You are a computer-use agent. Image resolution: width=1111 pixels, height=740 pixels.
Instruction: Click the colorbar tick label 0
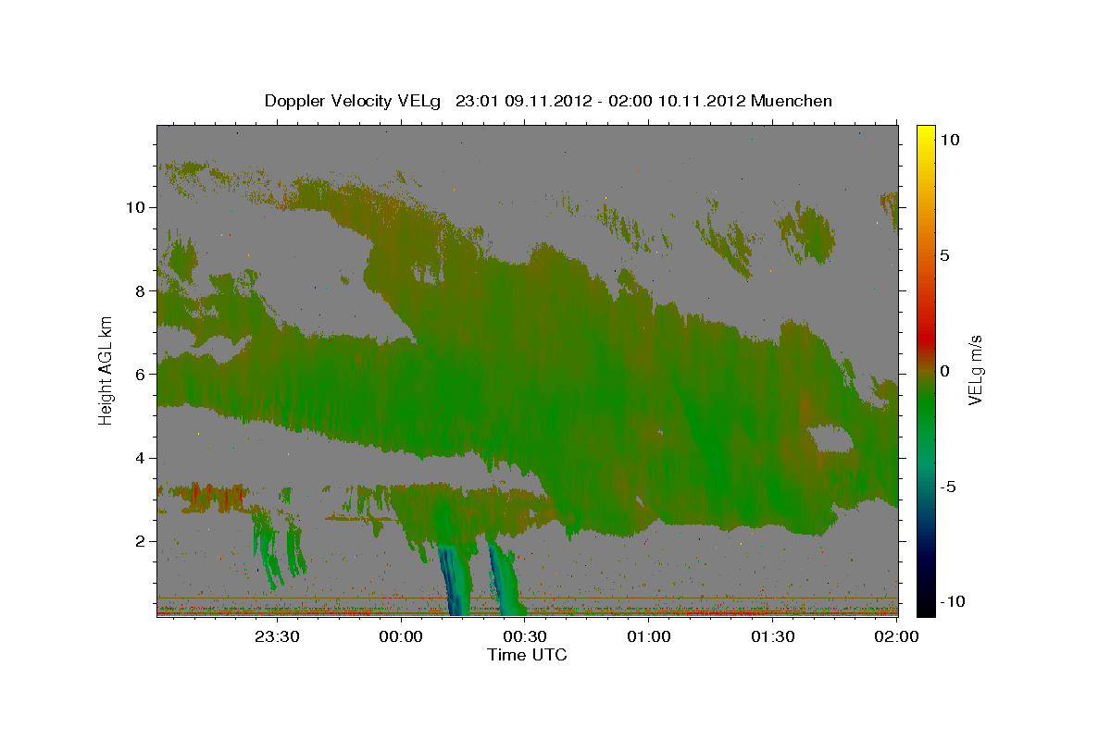947,370
